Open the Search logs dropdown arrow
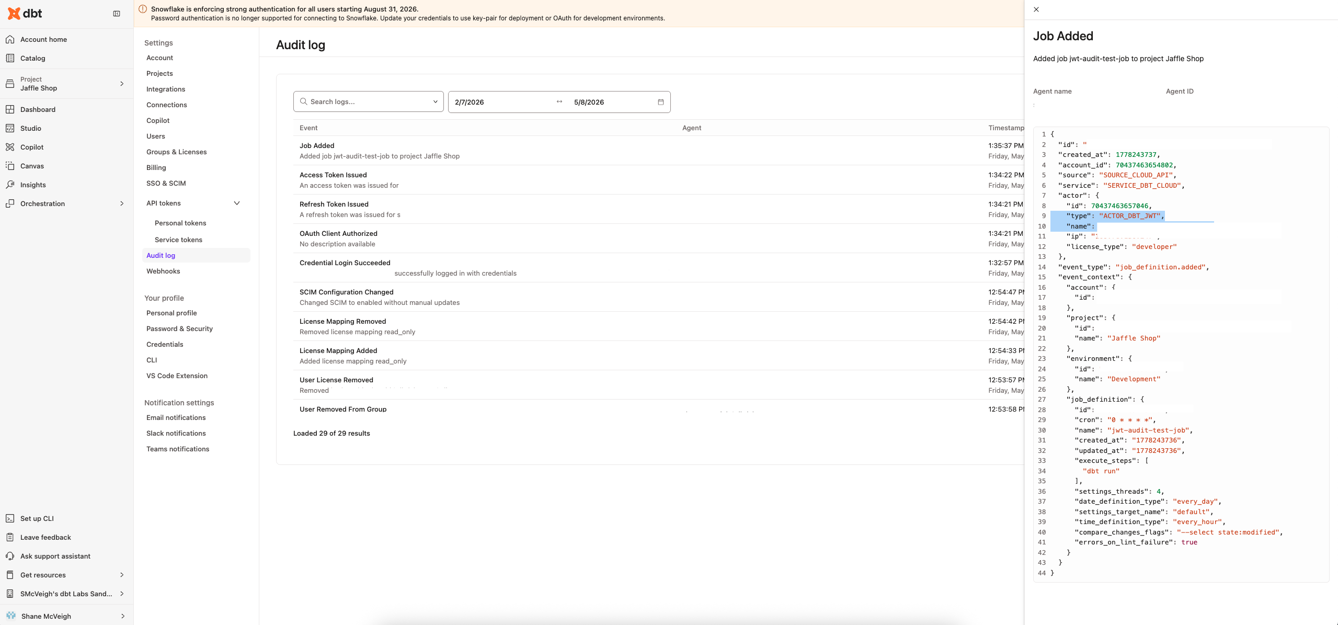Viewport: 1338px width, 625px height. tap(435, 101)
